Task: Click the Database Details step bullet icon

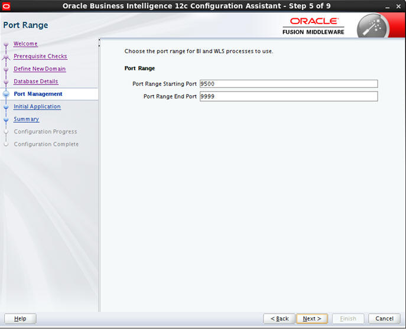Action: click(x=6, y=82)
